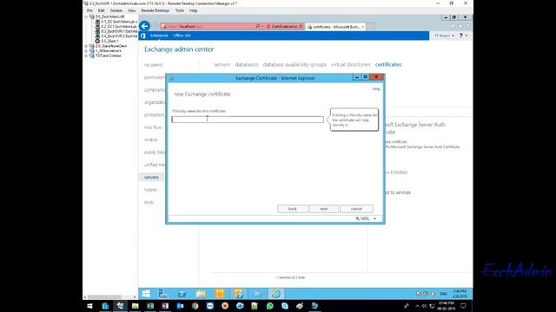Click the back button in certificate wizard
This screenshot has width=556, height=312.
tap(293, 209)
